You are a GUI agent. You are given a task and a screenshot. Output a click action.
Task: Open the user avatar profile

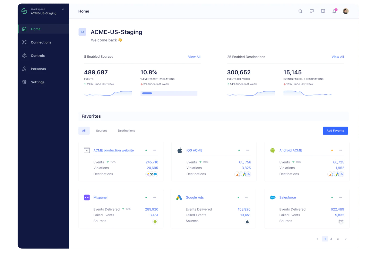(346, 11)
